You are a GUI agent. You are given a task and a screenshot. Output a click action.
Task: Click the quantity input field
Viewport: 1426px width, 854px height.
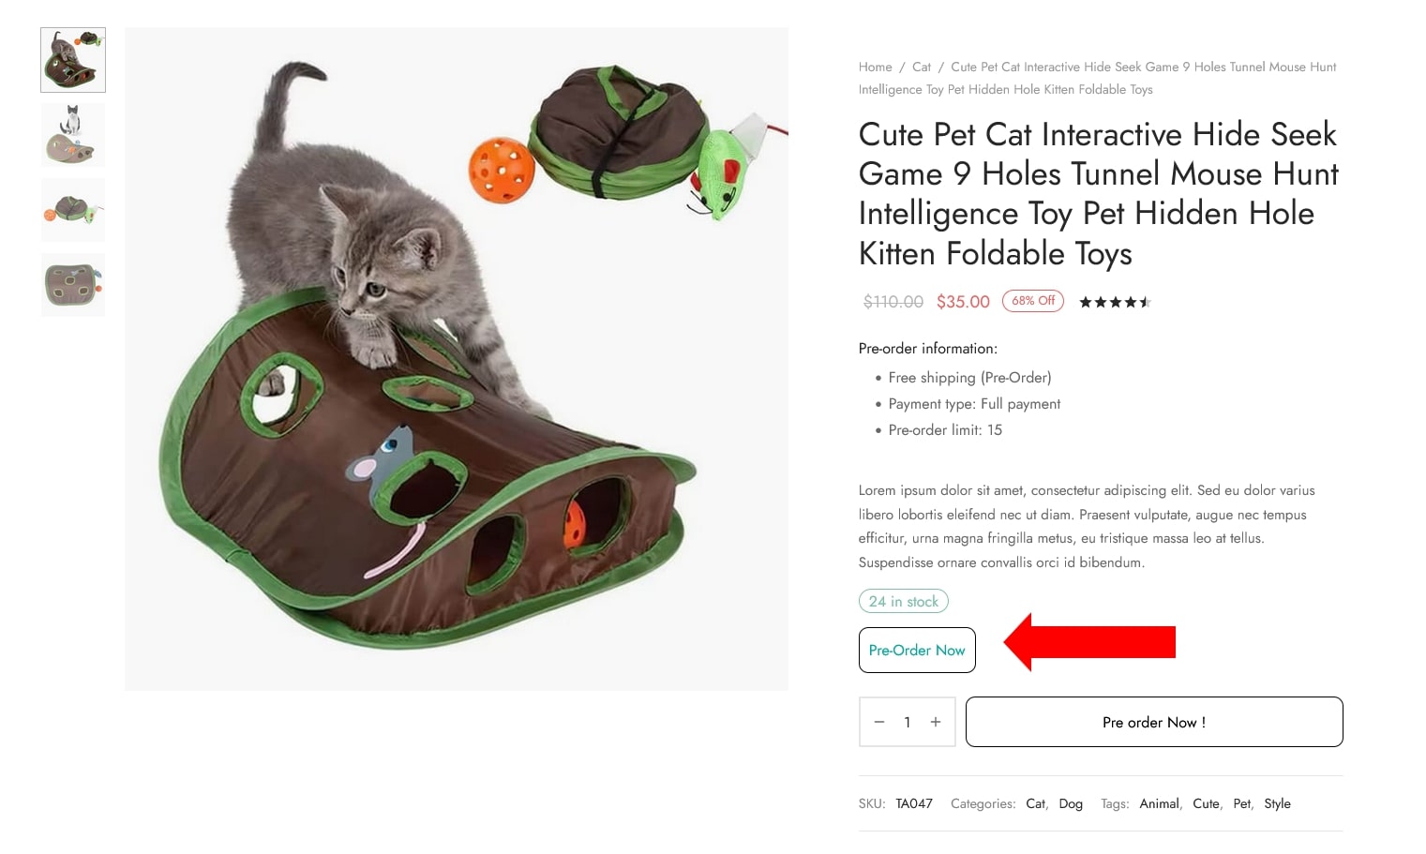[x=907, y=722]
